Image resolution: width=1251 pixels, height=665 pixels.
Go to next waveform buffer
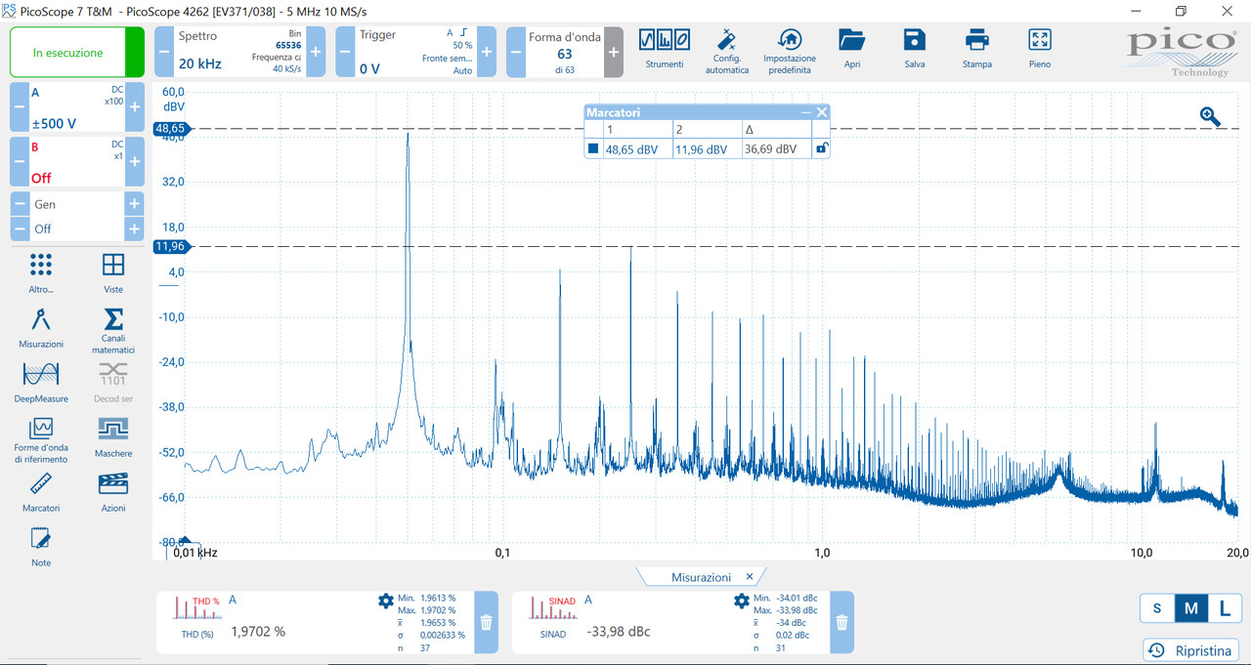coord(613,52)
